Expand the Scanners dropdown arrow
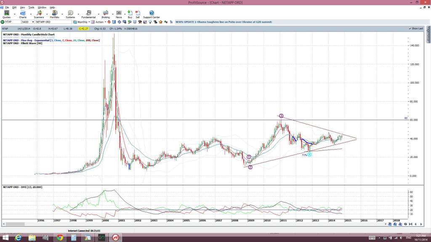The image size is (431, 242). [47, 14]
